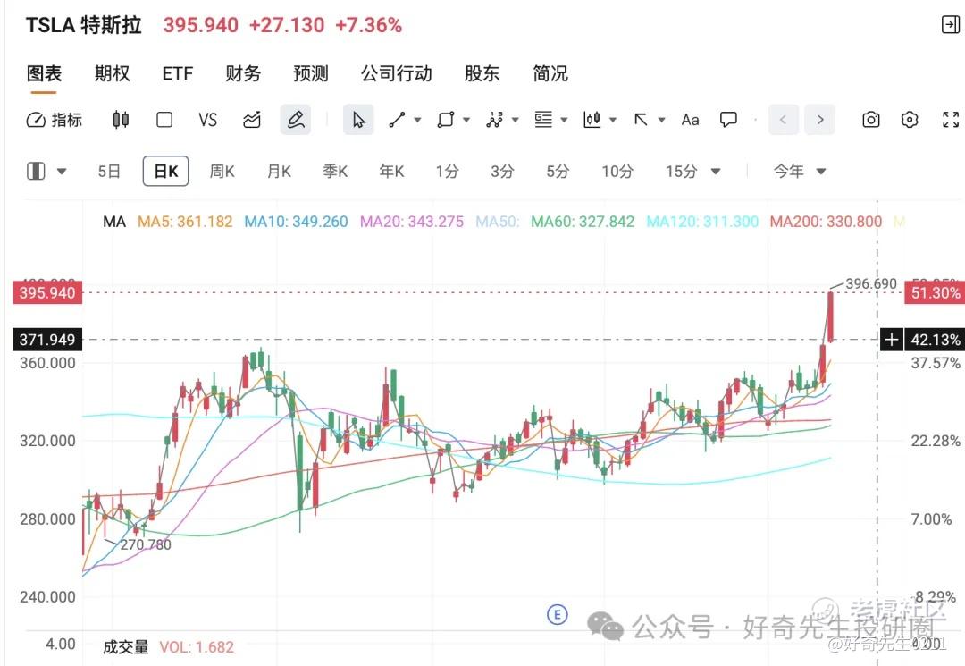Toggle the drawing pen tool

[x=296, y=120]
